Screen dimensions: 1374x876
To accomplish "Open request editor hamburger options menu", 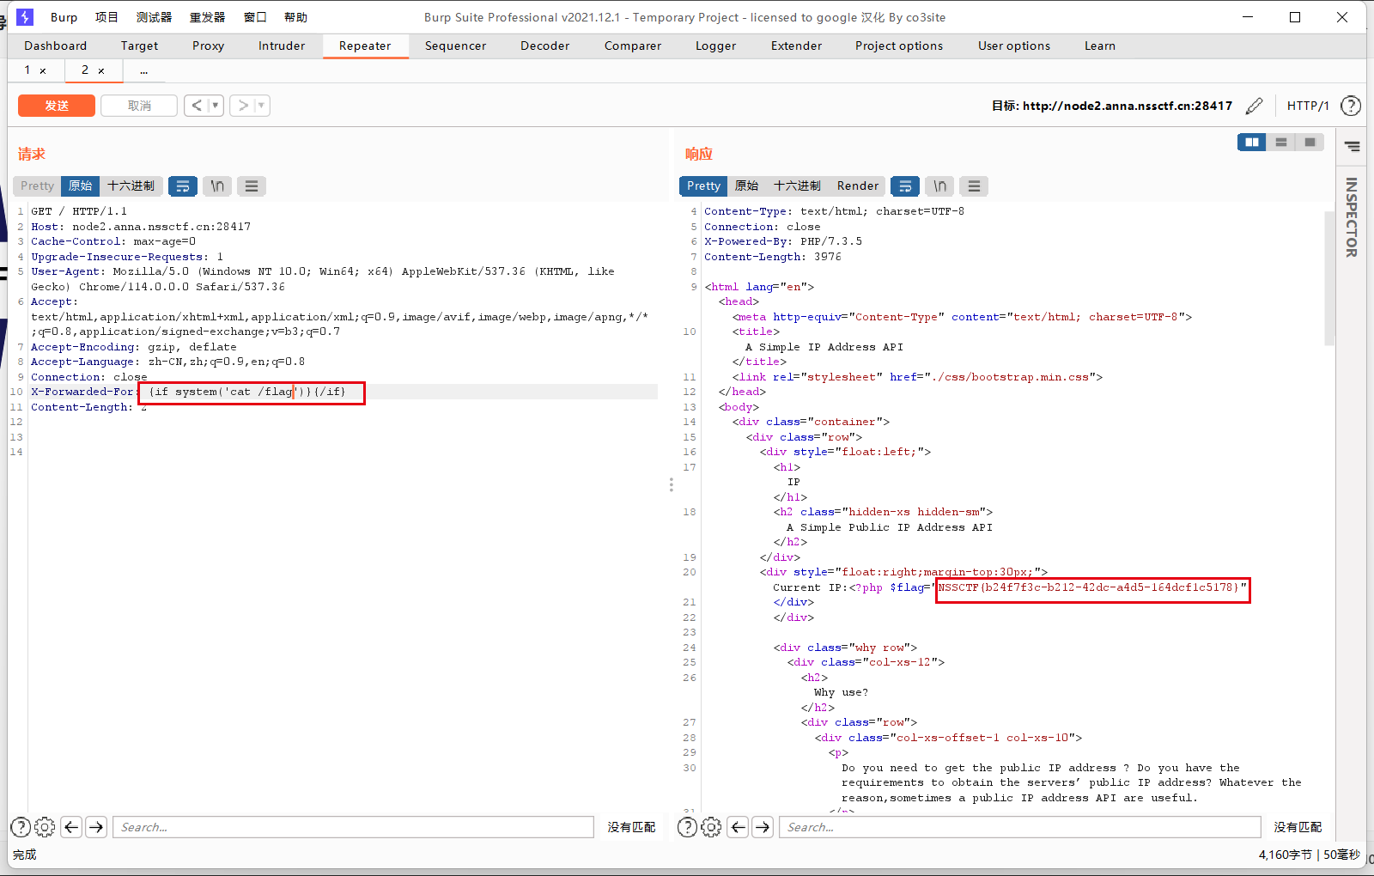I will tap(251, 186).
